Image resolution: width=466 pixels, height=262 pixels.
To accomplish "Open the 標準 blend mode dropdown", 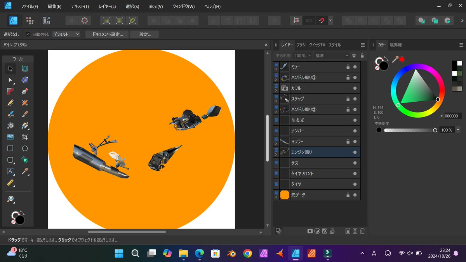I will pos(332,56).
